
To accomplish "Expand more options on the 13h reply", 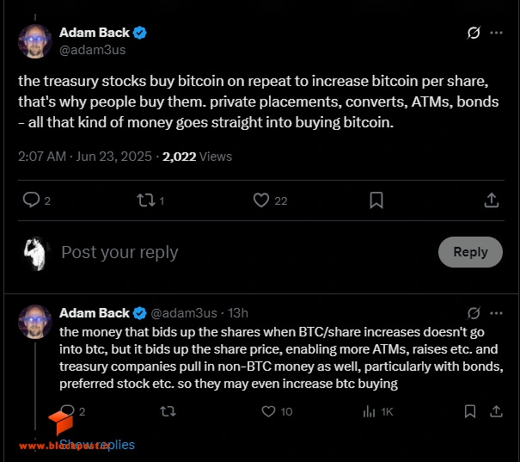I will (496, 313).
